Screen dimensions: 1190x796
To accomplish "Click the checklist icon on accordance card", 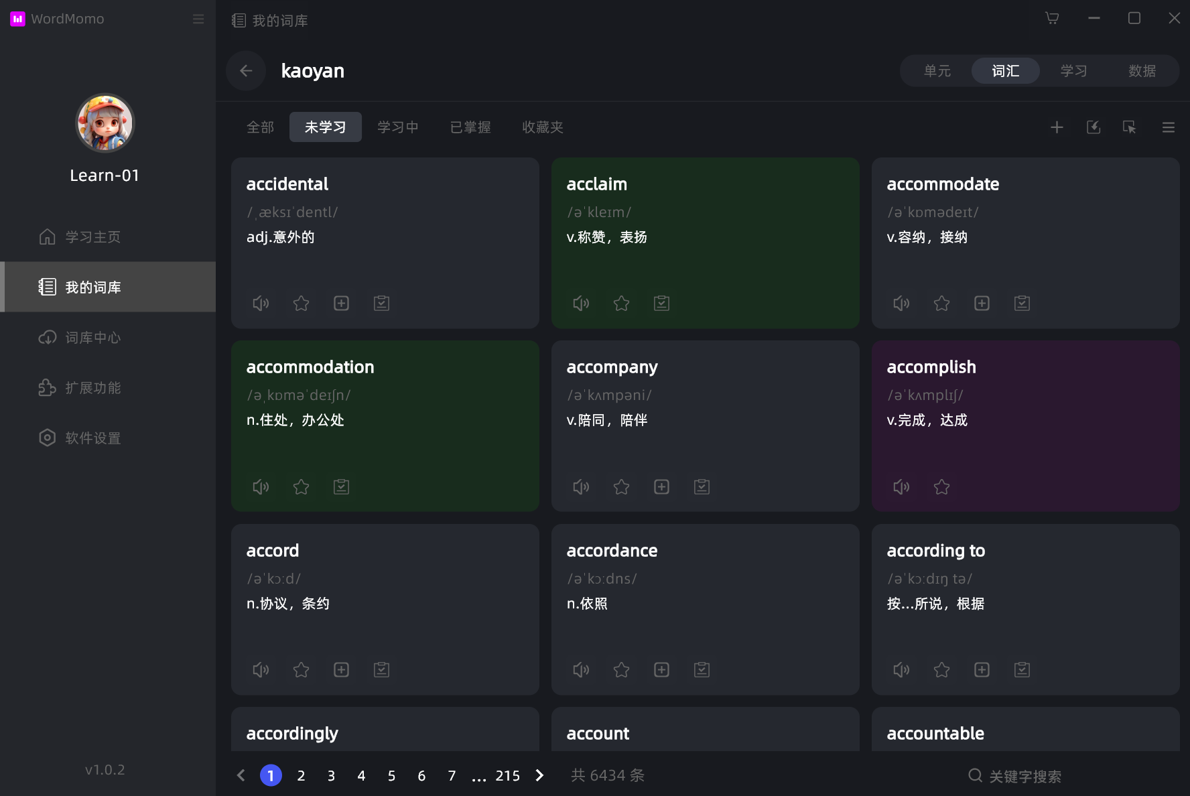I will tap(702, 670).
